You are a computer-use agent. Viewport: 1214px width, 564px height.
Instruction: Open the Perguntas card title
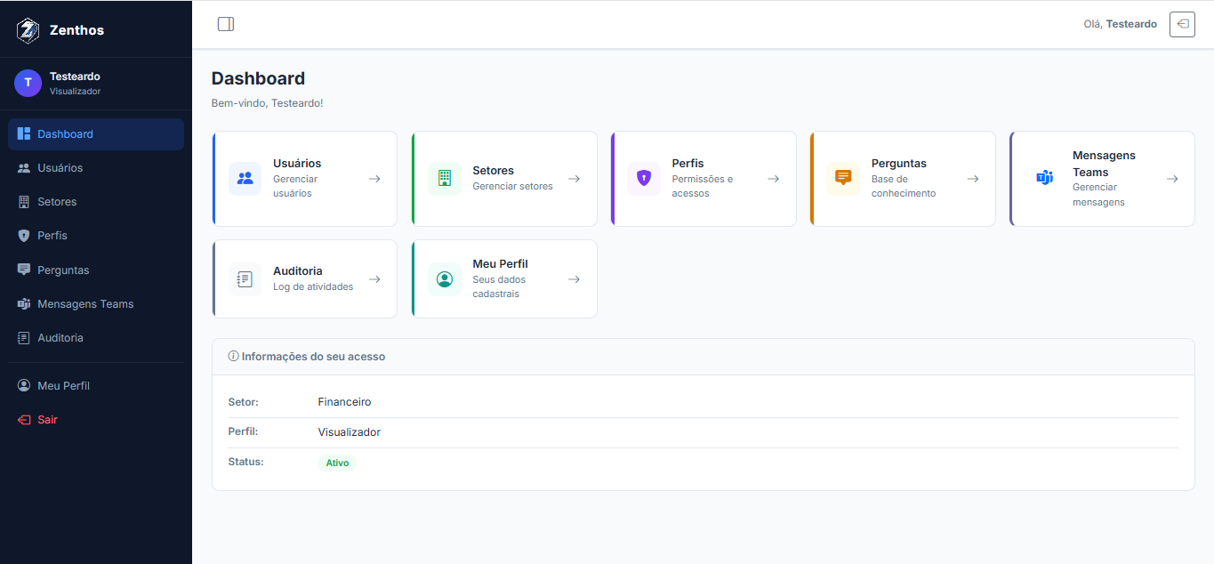[x=899, y=164]
